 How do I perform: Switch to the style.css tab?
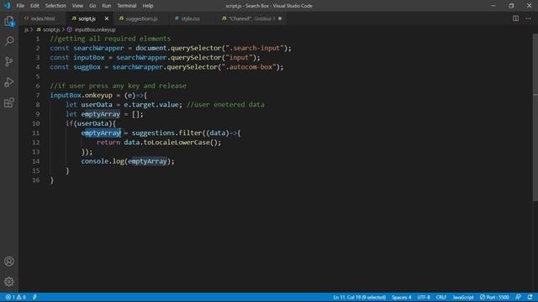pos(190,18)
